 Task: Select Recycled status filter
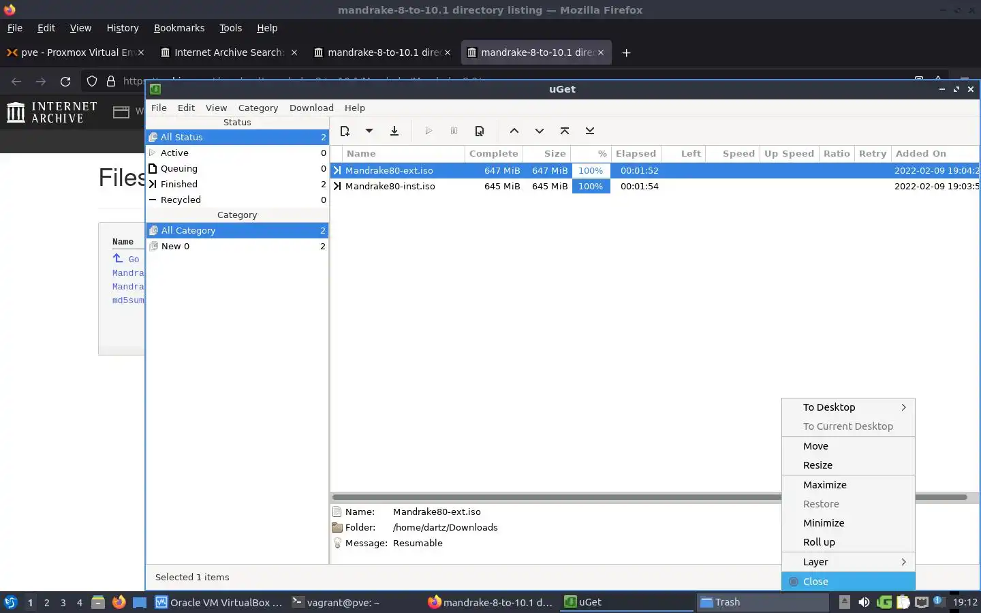pyautogui.click(x=237, y=200)
